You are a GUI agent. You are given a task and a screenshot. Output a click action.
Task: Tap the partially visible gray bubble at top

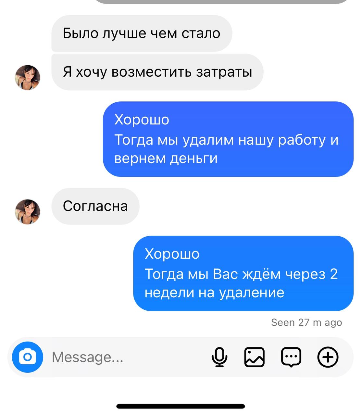point(222,2)
